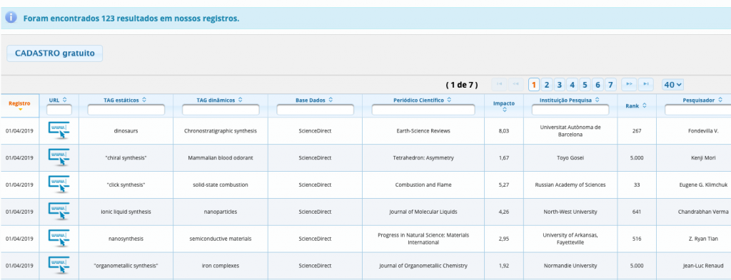Sort by Pesquisador column
This screenshot has height=280, width=731.
[721, 100]
